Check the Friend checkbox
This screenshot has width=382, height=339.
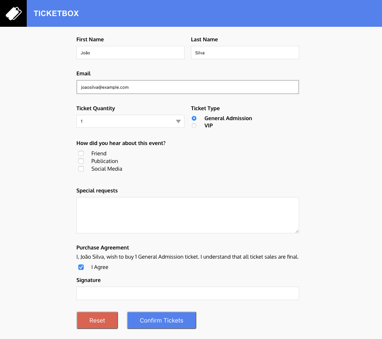point(81,153)
